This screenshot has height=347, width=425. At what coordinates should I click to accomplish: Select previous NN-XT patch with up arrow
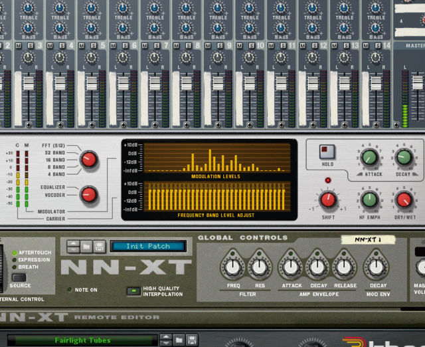[74, 243]
